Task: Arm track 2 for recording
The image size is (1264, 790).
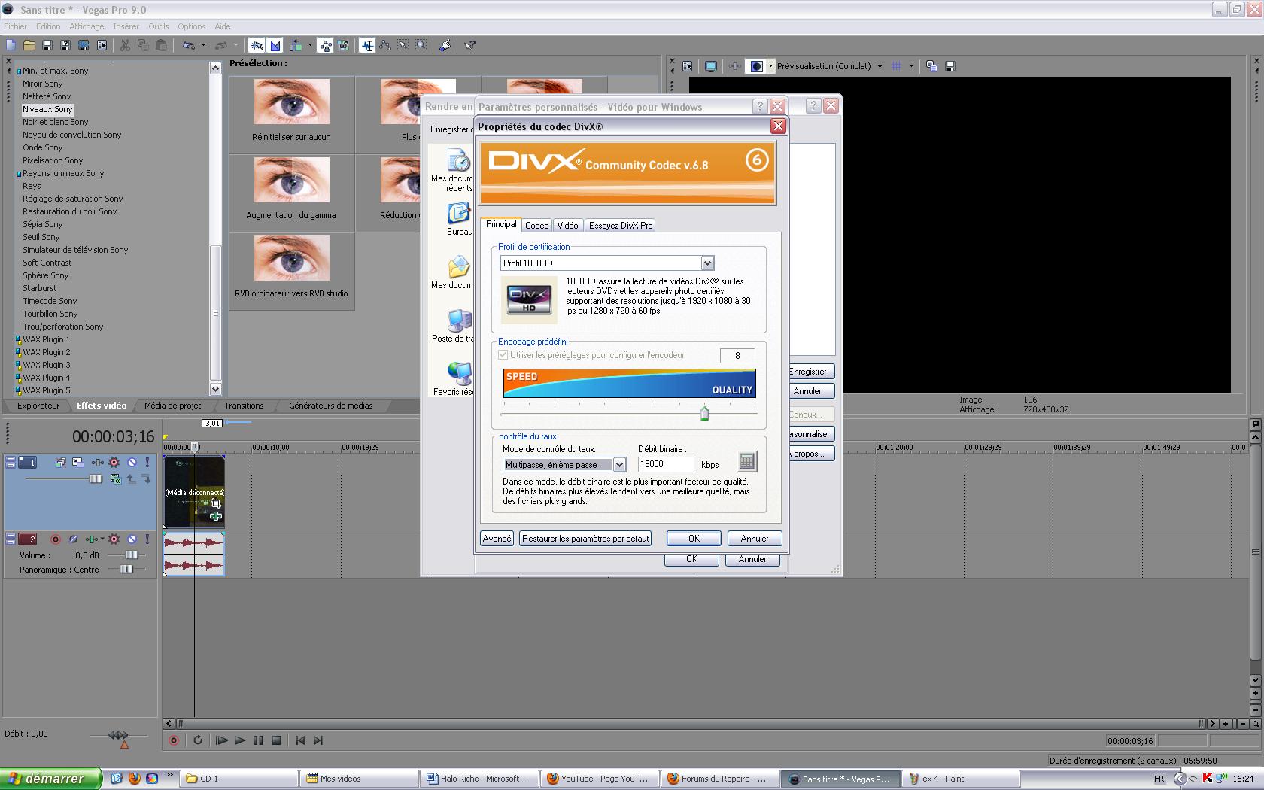Action: (x=55, y=539)
